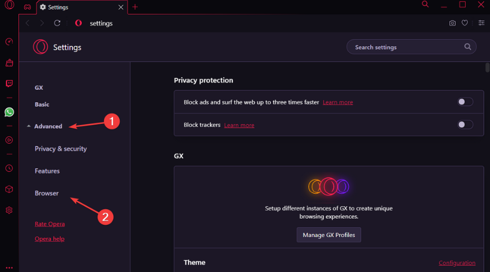Click Opera icon in address bar
This screenshot has width=490, height=272.
(78, 23)
